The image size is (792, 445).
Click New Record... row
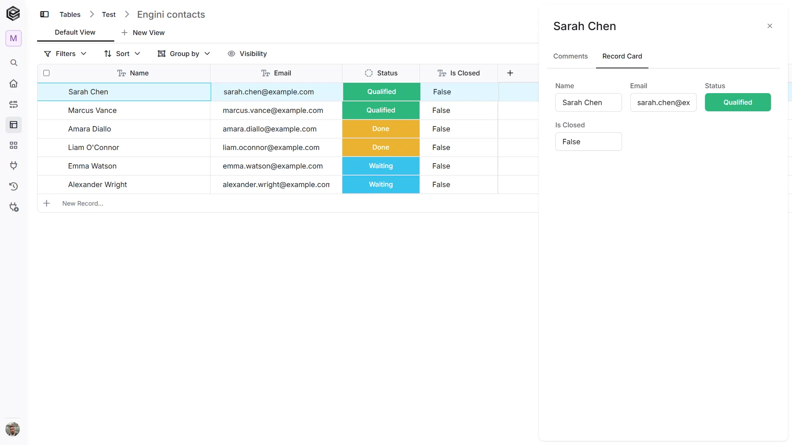[x=288, y=203]
